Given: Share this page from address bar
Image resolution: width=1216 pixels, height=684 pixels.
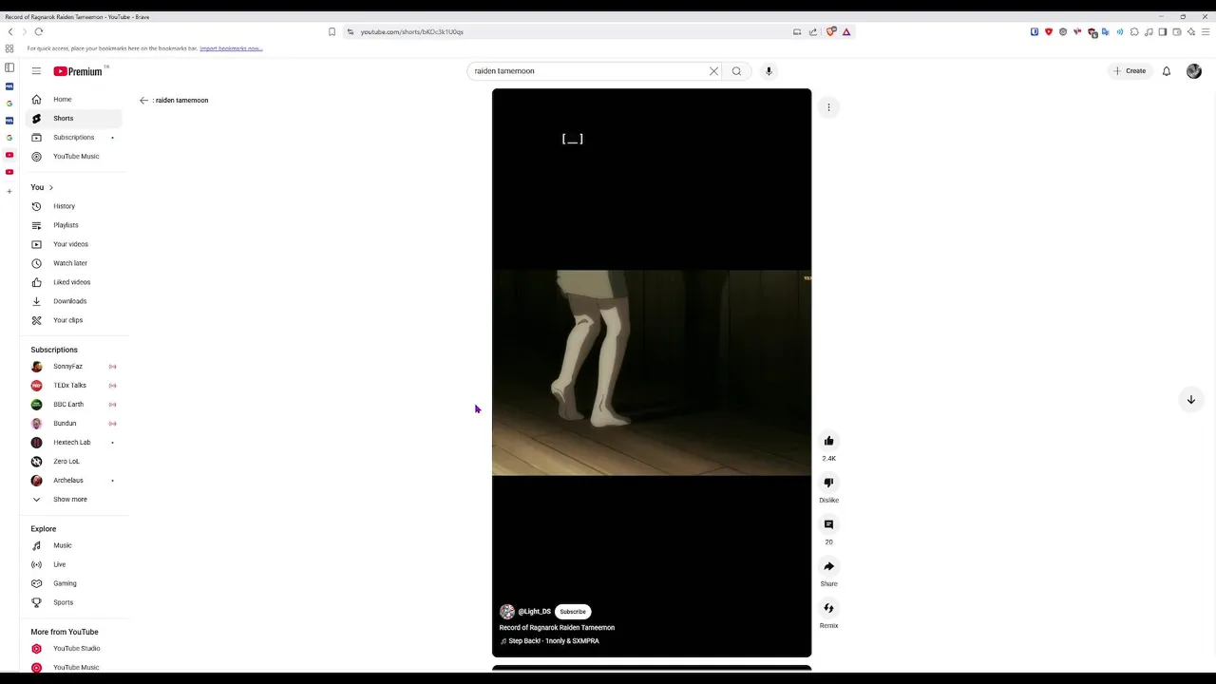Looking at the screenshot, I should (813, 31).
